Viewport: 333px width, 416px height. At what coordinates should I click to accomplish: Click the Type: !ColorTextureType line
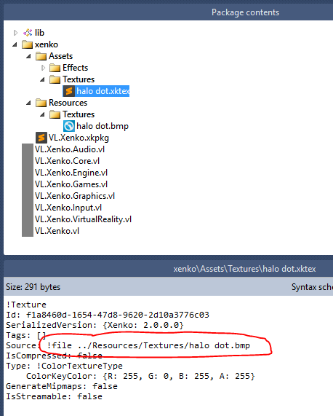click(x=64, y=366)
